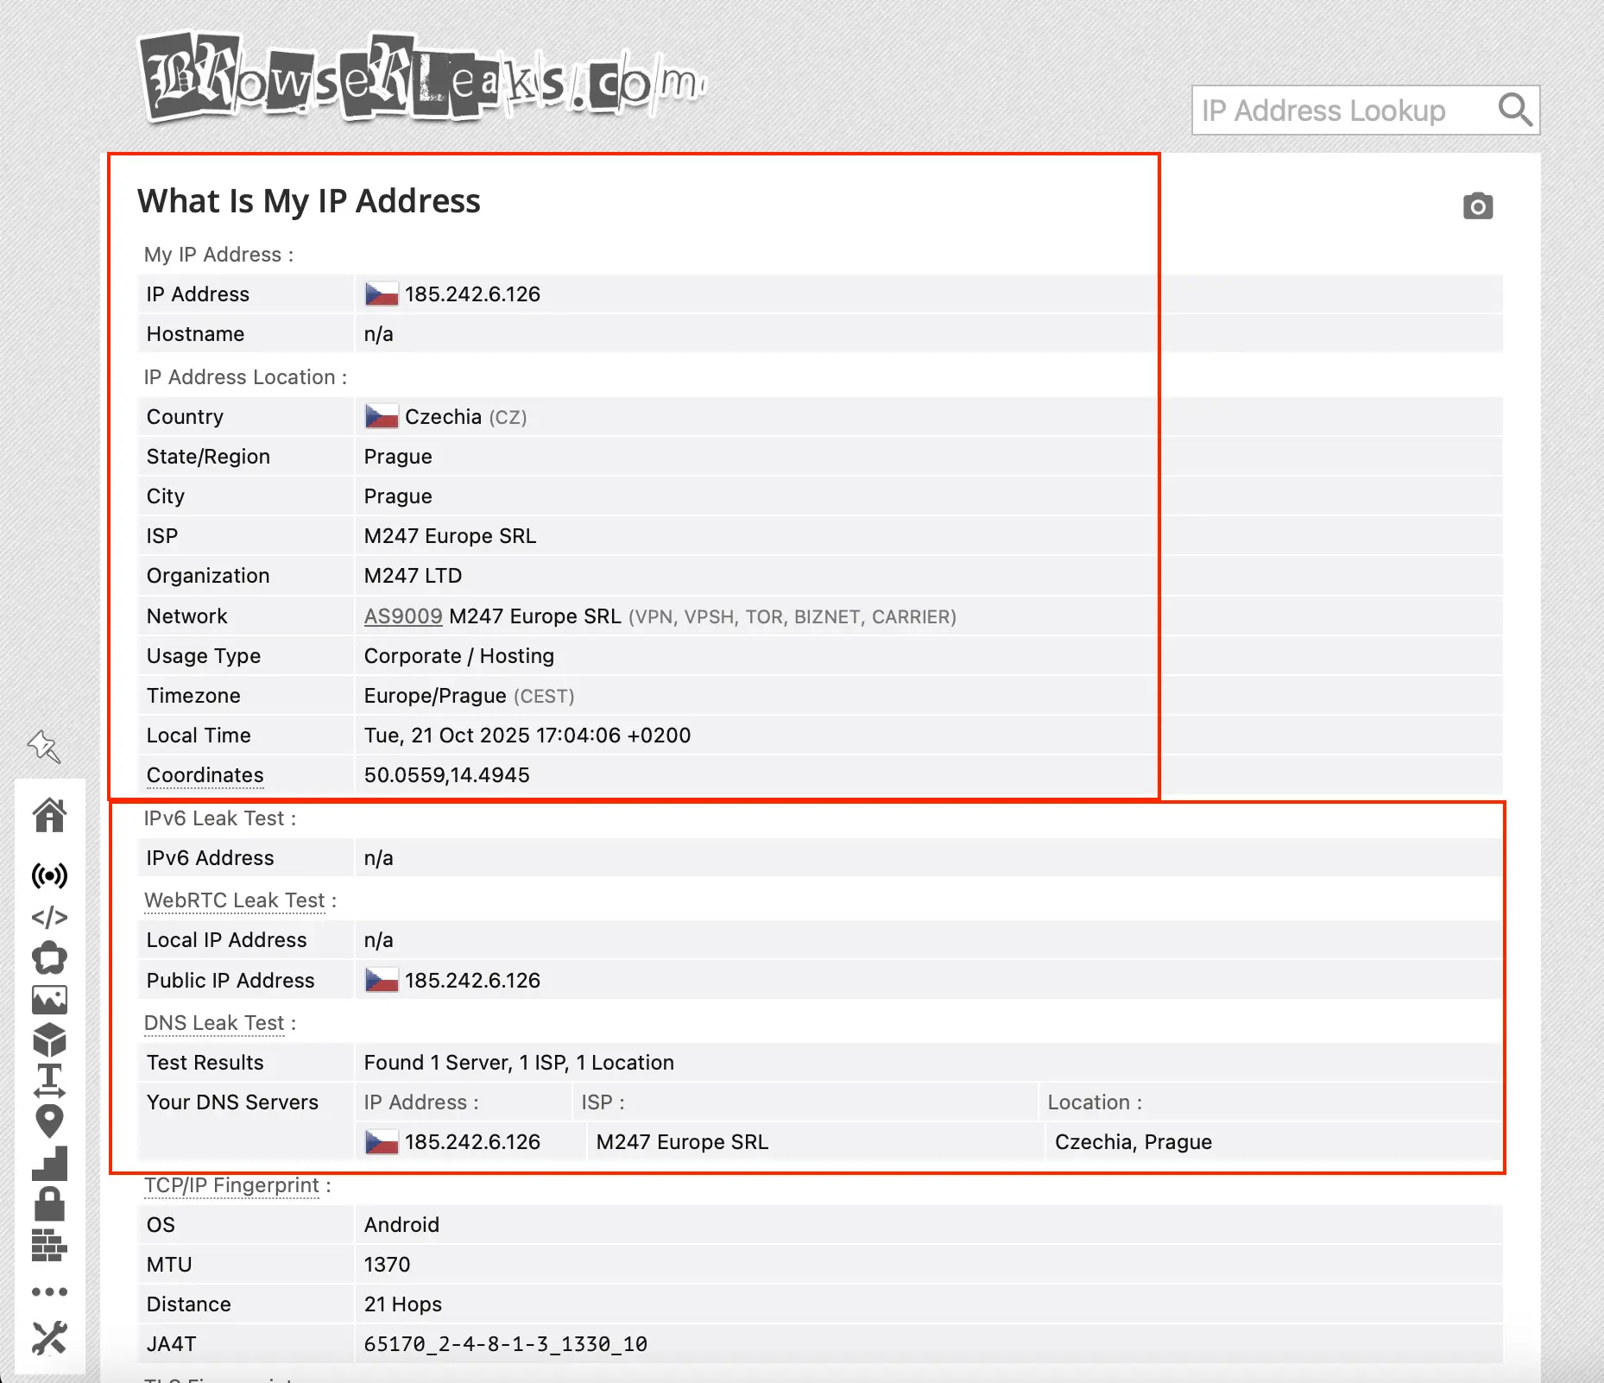1604x1383 pixels.
Task: Open the IP Address tool via broadcast icon
Action: click(51, 875)
